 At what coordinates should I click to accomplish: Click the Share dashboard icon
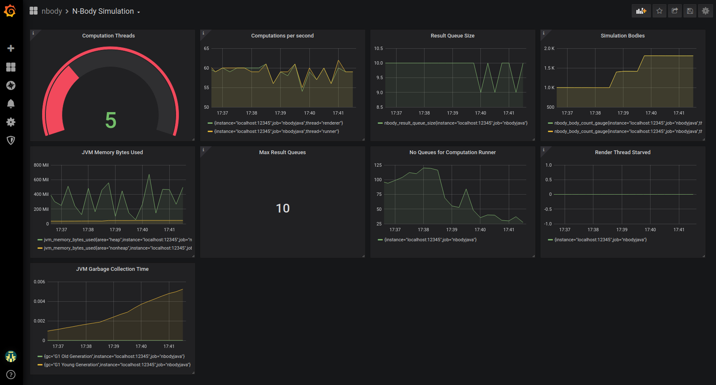[675, 11]
